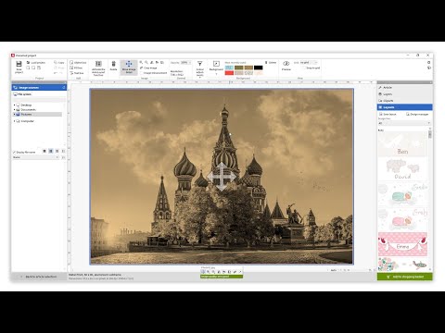Toggle the Display filename checkbox

(x=14, y=153)
